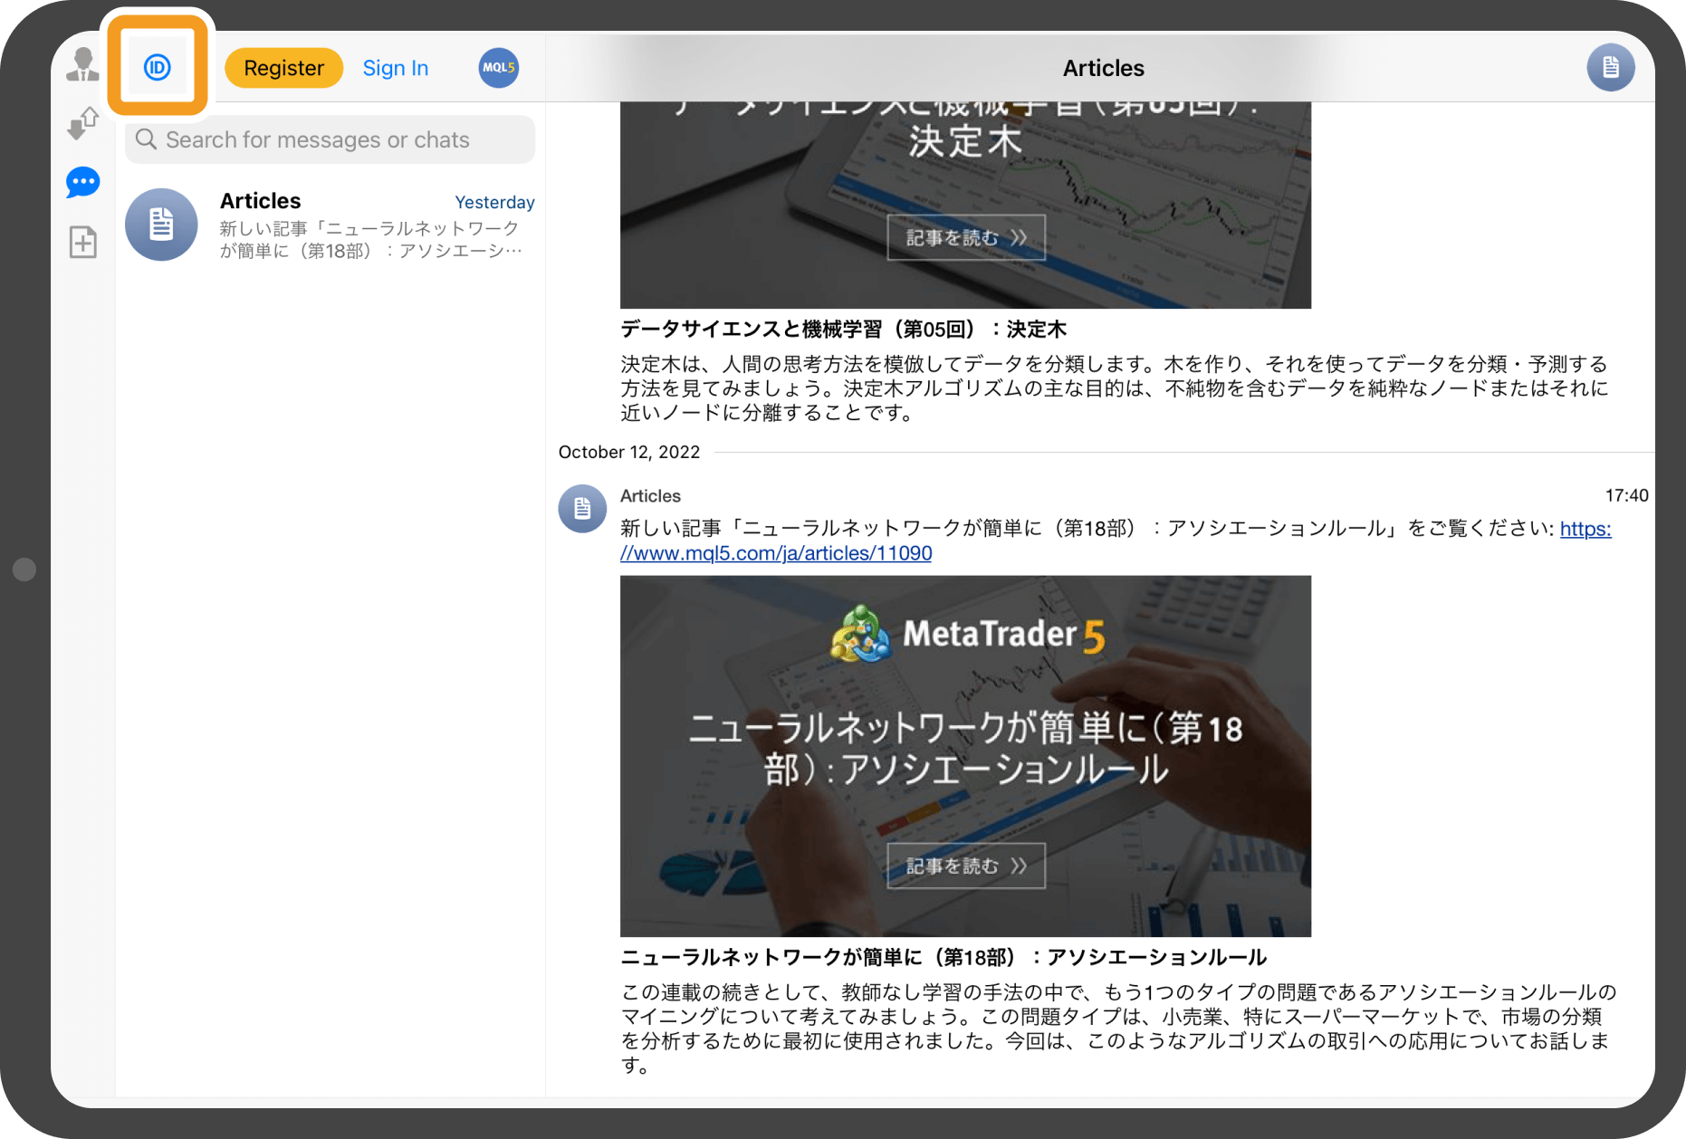Click 記事を読む button on neural network banner

(x=965, y=866)
